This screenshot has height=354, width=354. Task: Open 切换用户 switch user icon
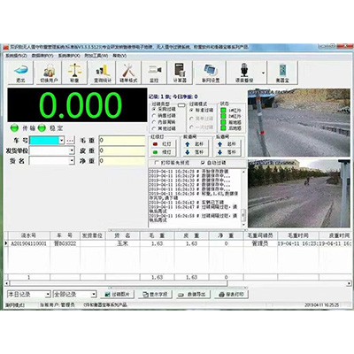(x=49, y=73)
